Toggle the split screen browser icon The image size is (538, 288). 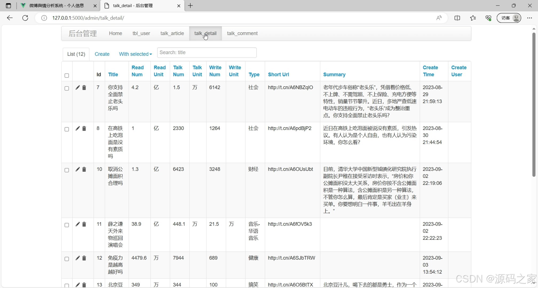click(457, 18)
